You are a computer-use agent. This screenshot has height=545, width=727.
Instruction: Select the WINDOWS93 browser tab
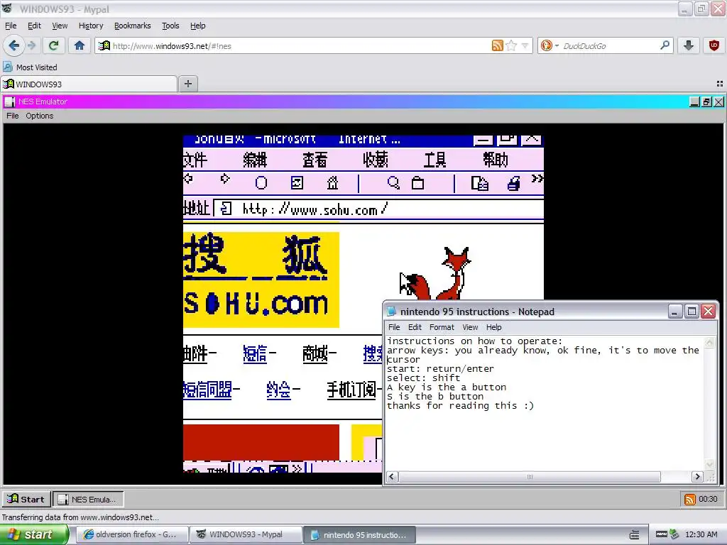89,84
